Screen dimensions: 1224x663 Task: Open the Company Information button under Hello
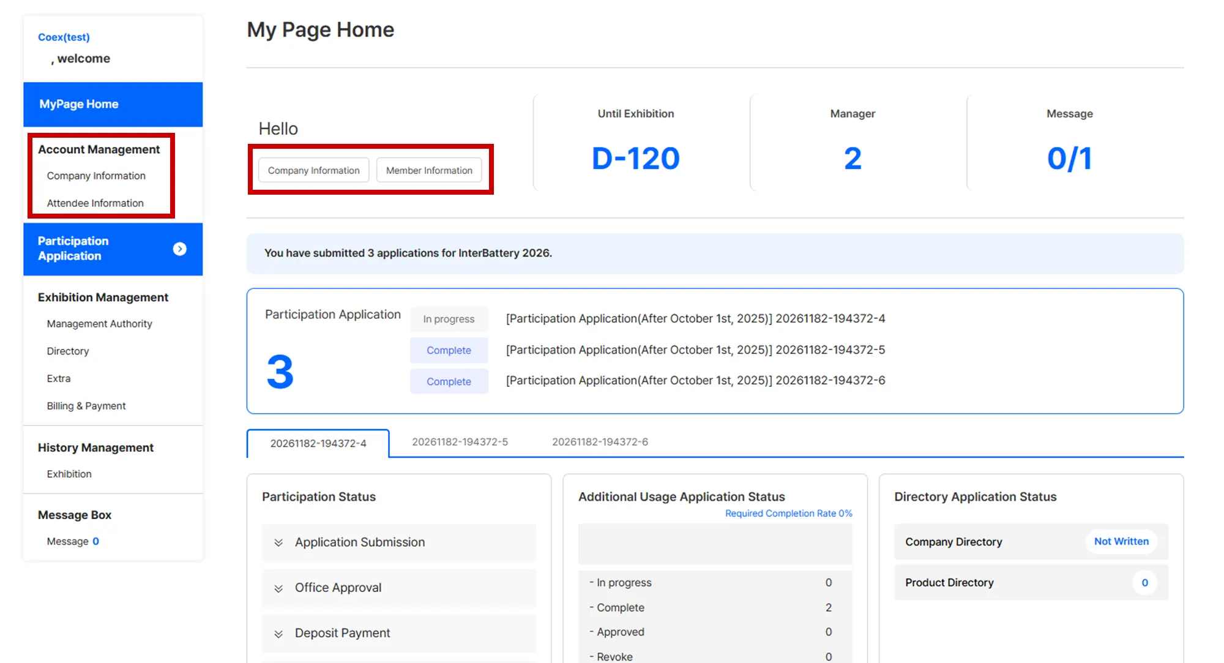coord(313,170)
